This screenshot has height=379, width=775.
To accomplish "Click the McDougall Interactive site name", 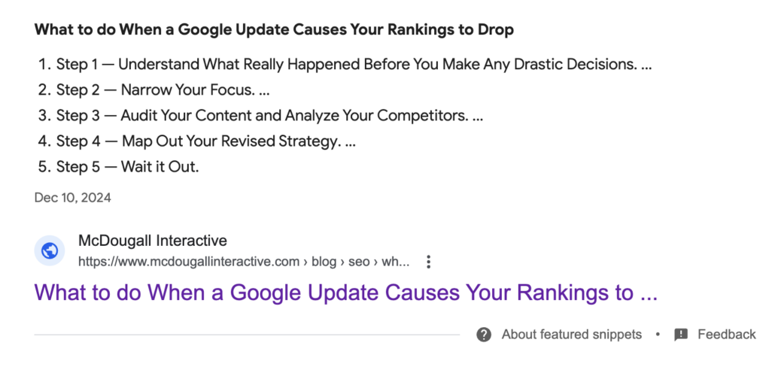I will (x=153, y=241).
